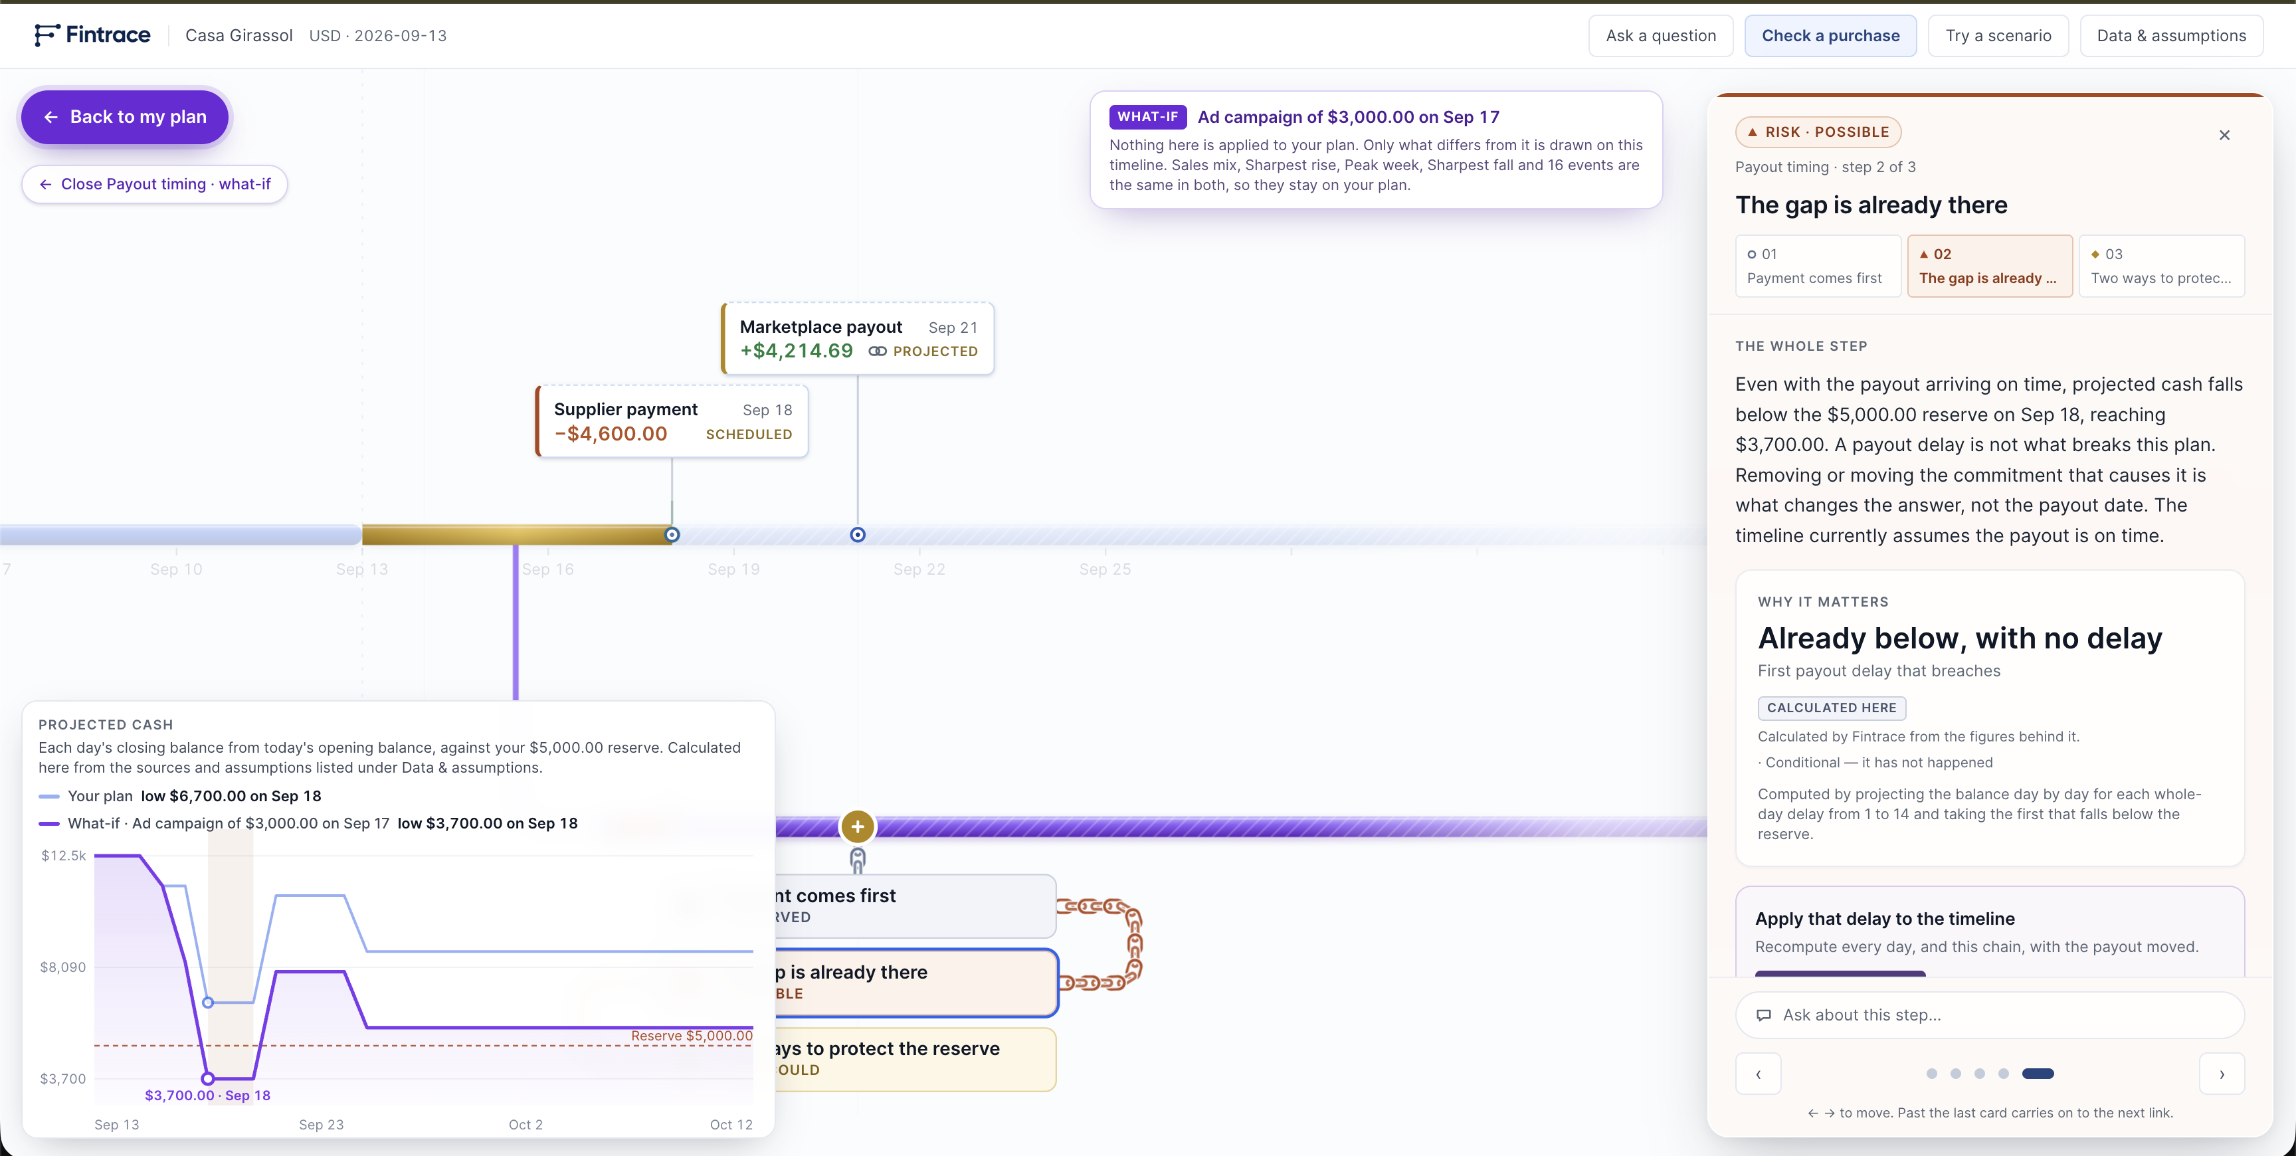
Task: Open Data & assumptions
Action: coord(2170,36)
